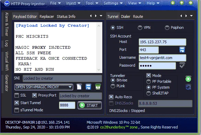Viewport: 201px width, 135px height.
Task: Start tunnel with green play icon near Mode
Action: (x=188, y=79)
